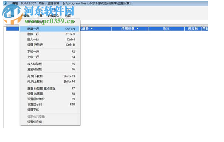Click 设定公共变量 menu item

click(50, 117)
